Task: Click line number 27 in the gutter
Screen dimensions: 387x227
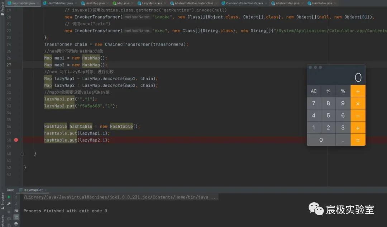Action: pyautogui.click(x=9, y=65)
